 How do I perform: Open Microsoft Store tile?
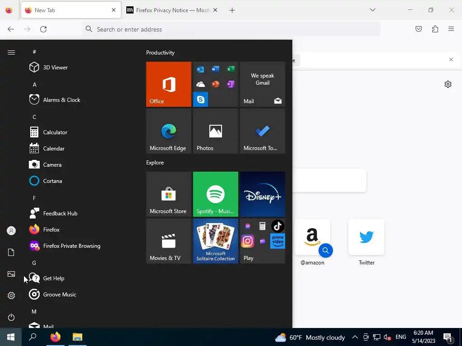[169, 194]
